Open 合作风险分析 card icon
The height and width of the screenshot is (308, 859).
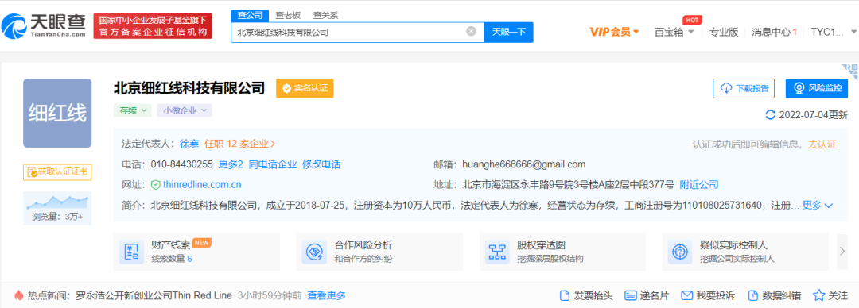[x=314, y=252]
